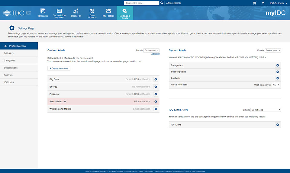Click the Search IDC.com input field
Image resolution: width=290 pixels, height=173 pixels.
coord(141,3)
